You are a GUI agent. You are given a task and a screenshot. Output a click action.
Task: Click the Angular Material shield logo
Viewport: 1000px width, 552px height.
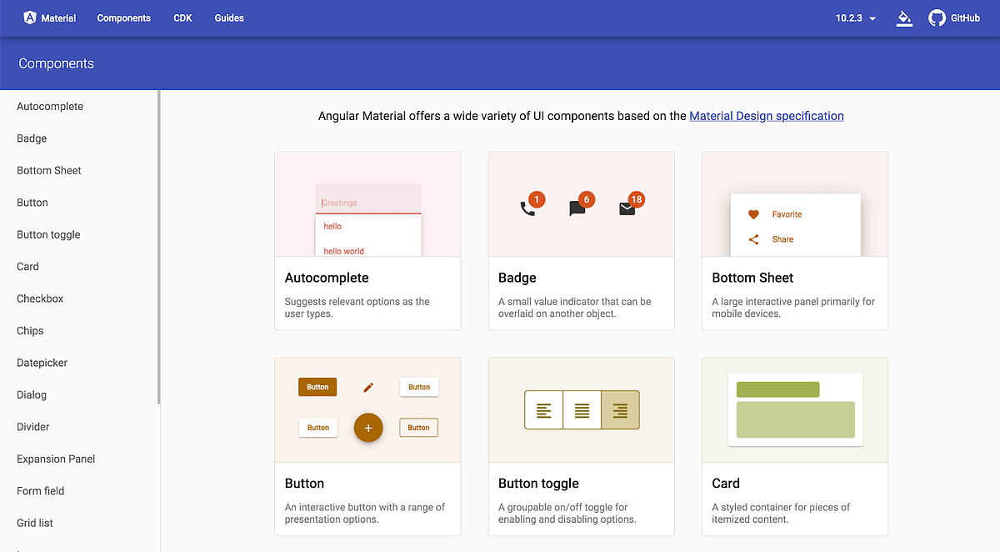tap(30, 18)
